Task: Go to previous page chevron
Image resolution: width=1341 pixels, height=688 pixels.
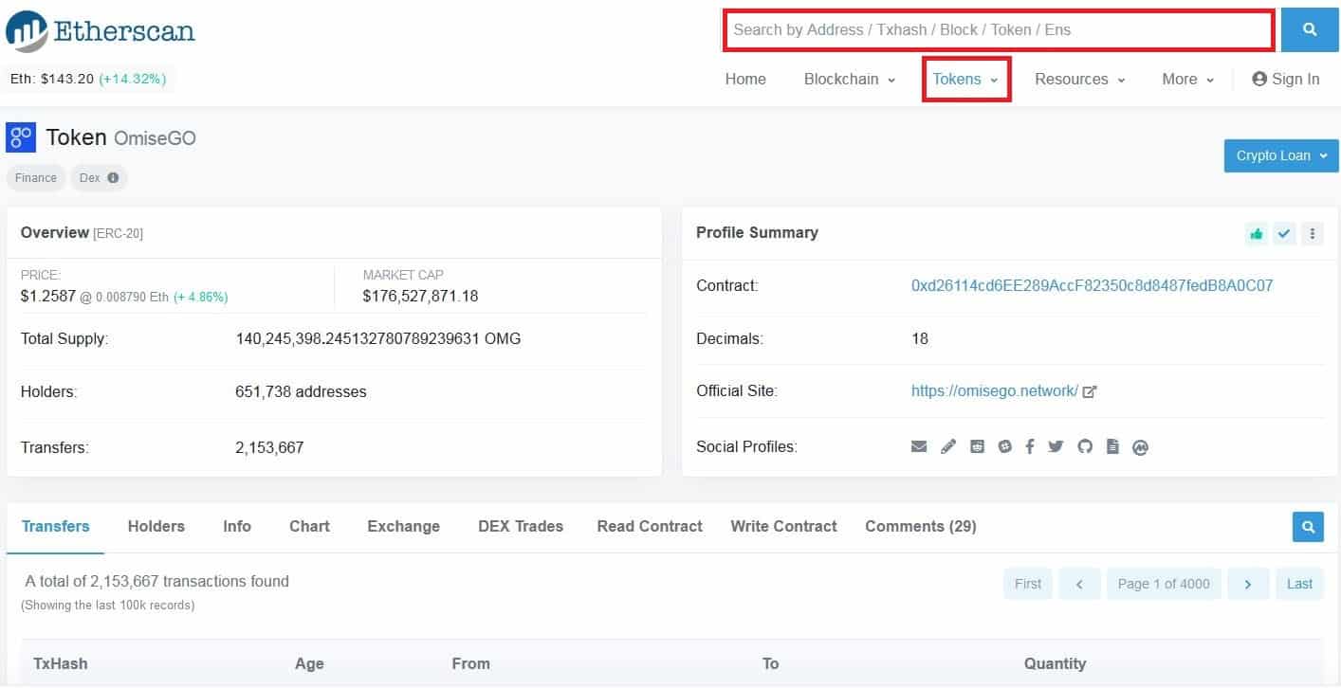Action: click(1079, 584)
